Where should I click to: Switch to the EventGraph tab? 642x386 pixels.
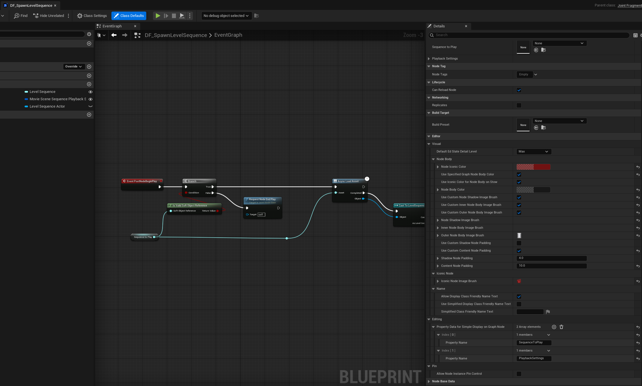pyautogui.click(x=112, y=26)
